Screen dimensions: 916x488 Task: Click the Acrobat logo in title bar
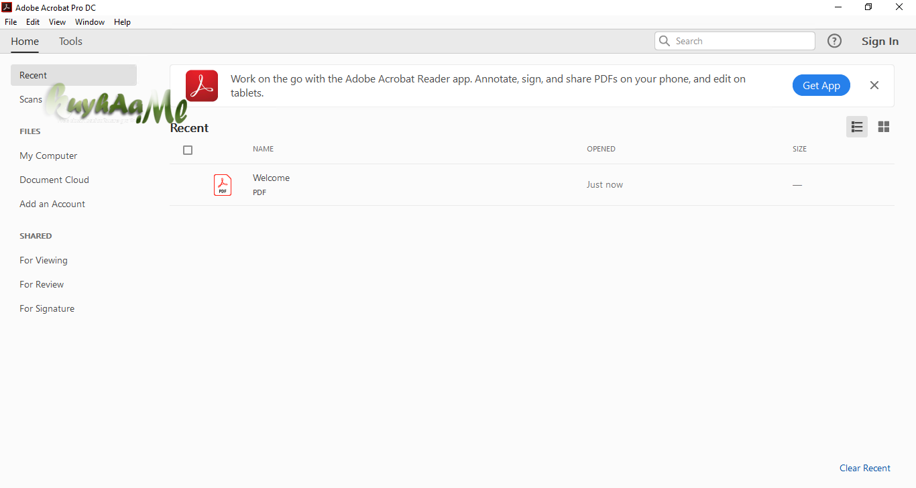click(x=7, y=7)
